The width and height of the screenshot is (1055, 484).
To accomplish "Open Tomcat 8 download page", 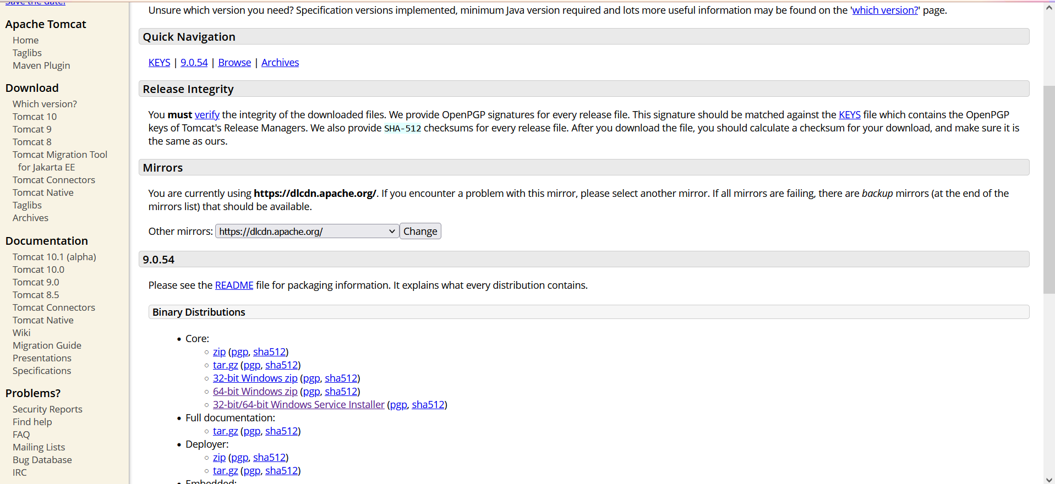I will click(x=32, y=142).
